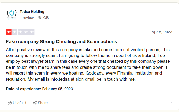Click the Apr 5, 2023 review date
This screenshot has height=112, width=179.
point(162,32)
